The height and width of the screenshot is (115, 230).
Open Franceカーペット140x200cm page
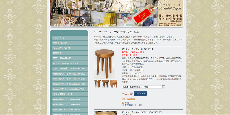coord(70,100)
